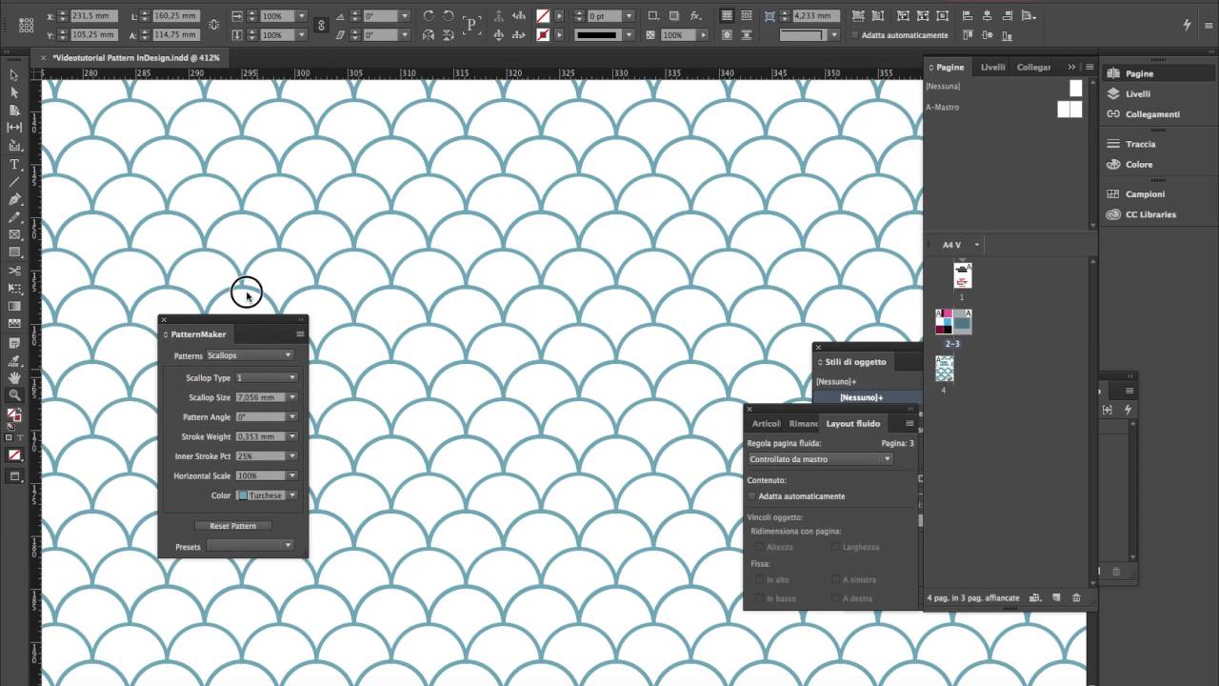Open the Presets dropdown
The height and width of the screenshot is (686, 1219).
coord(250,546)
